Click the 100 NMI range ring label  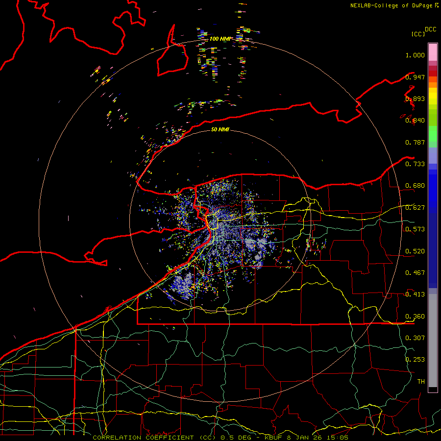(220, 39)
